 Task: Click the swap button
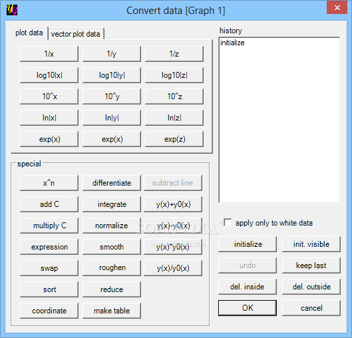49,268
